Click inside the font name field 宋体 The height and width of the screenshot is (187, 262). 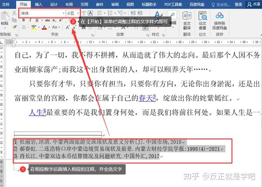tap(41, 13)
